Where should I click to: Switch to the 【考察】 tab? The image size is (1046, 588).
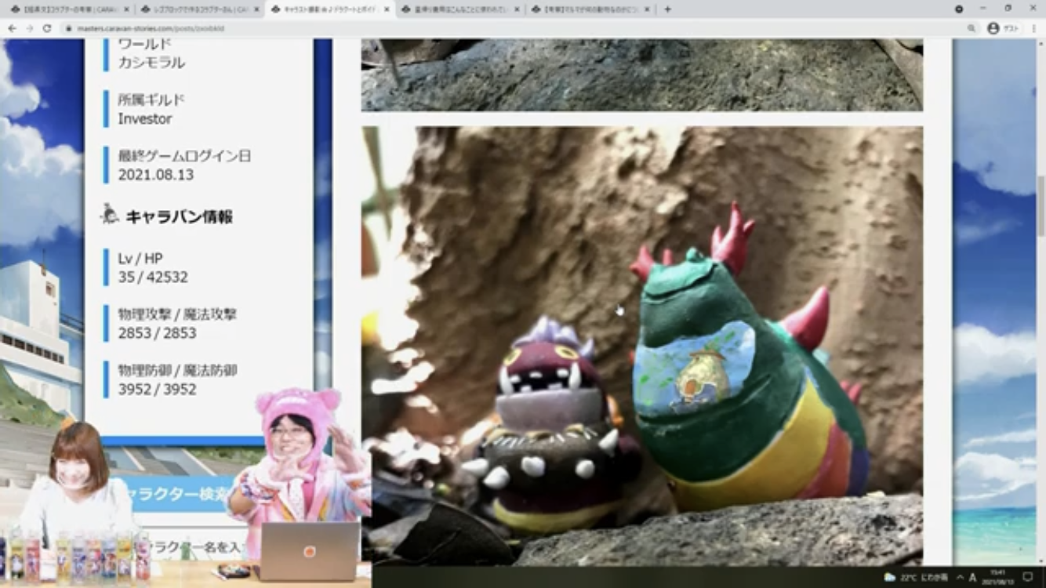pyautogui.click(x=590, y=9)
